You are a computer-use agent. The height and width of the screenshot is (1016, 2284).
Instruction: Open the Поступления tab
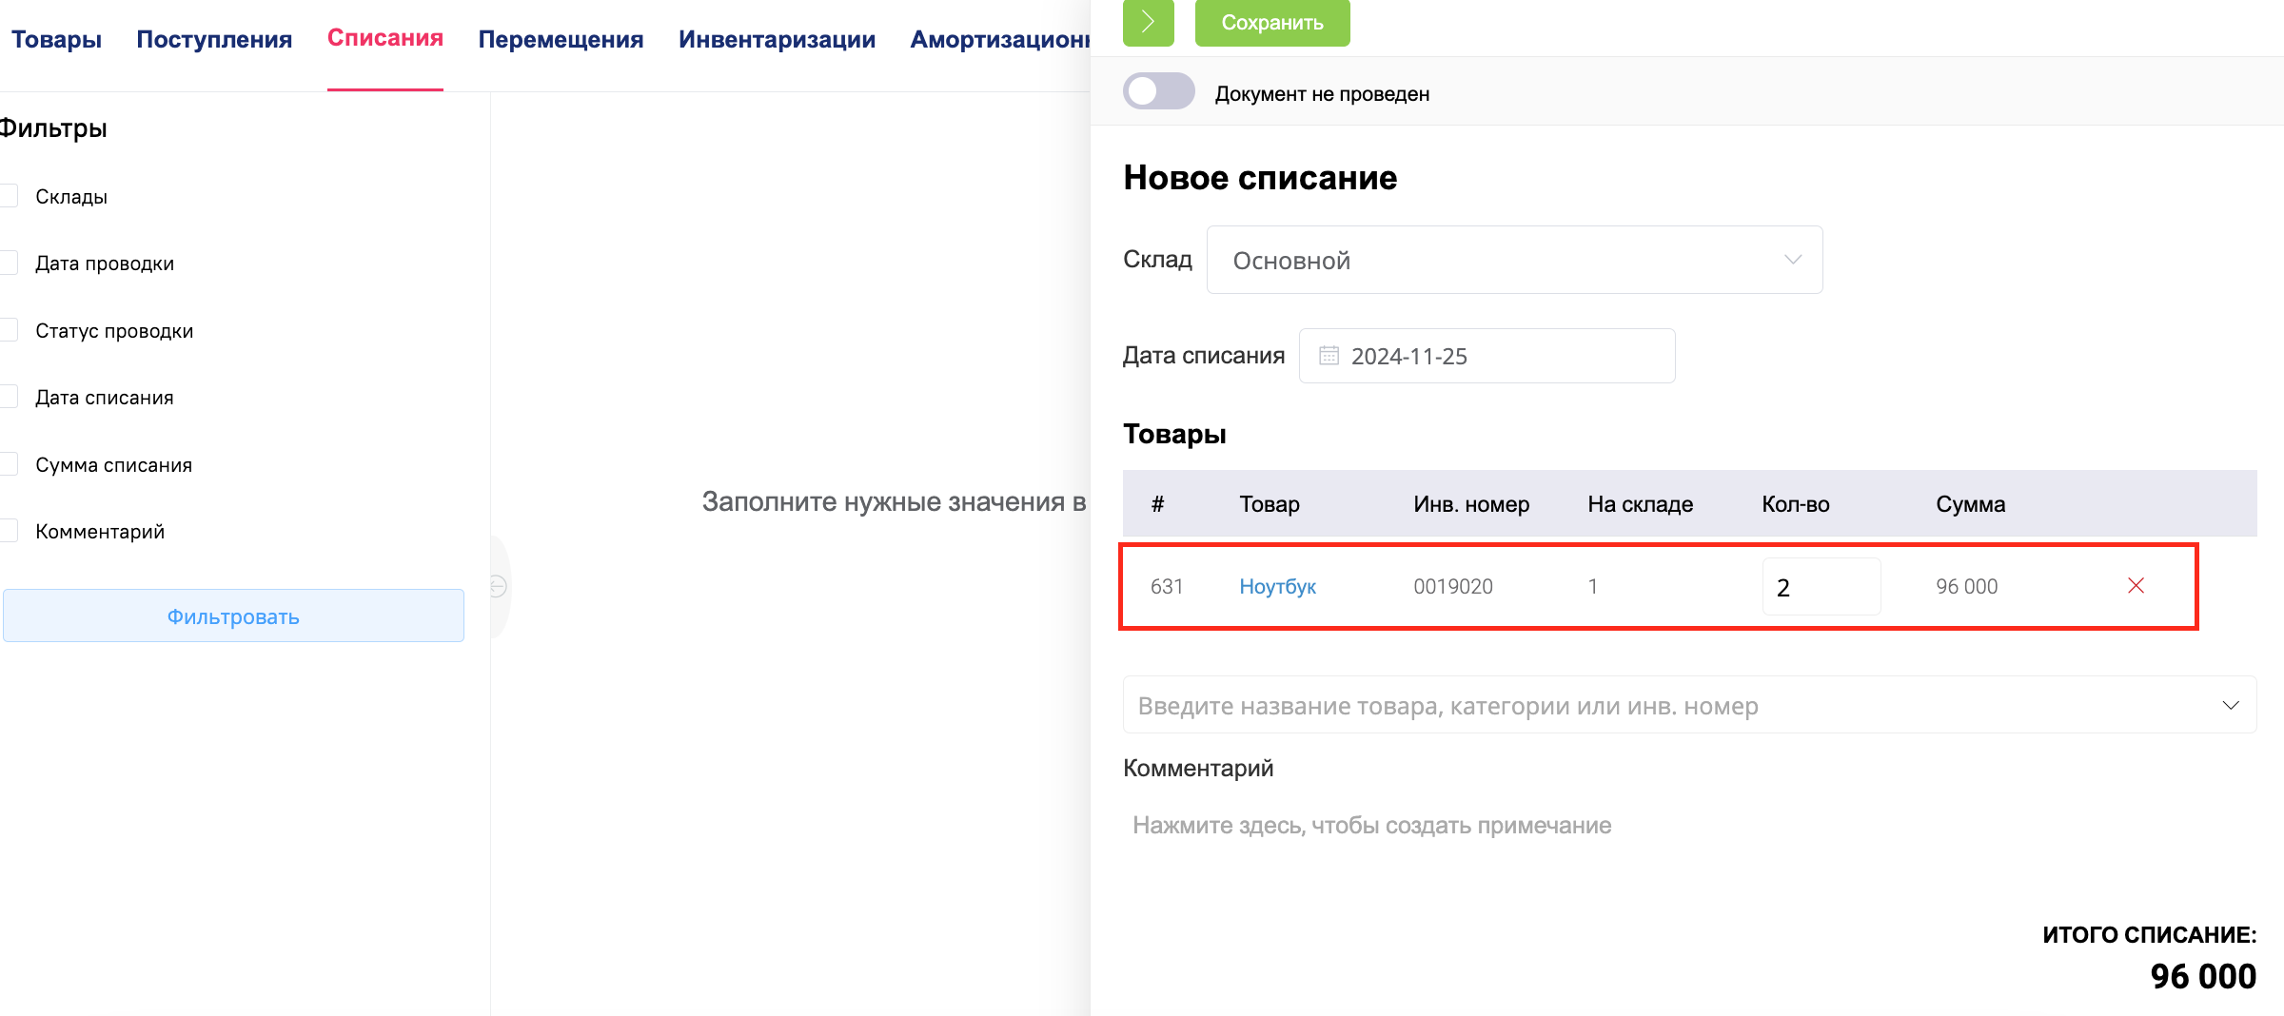[x=214, y=39]
